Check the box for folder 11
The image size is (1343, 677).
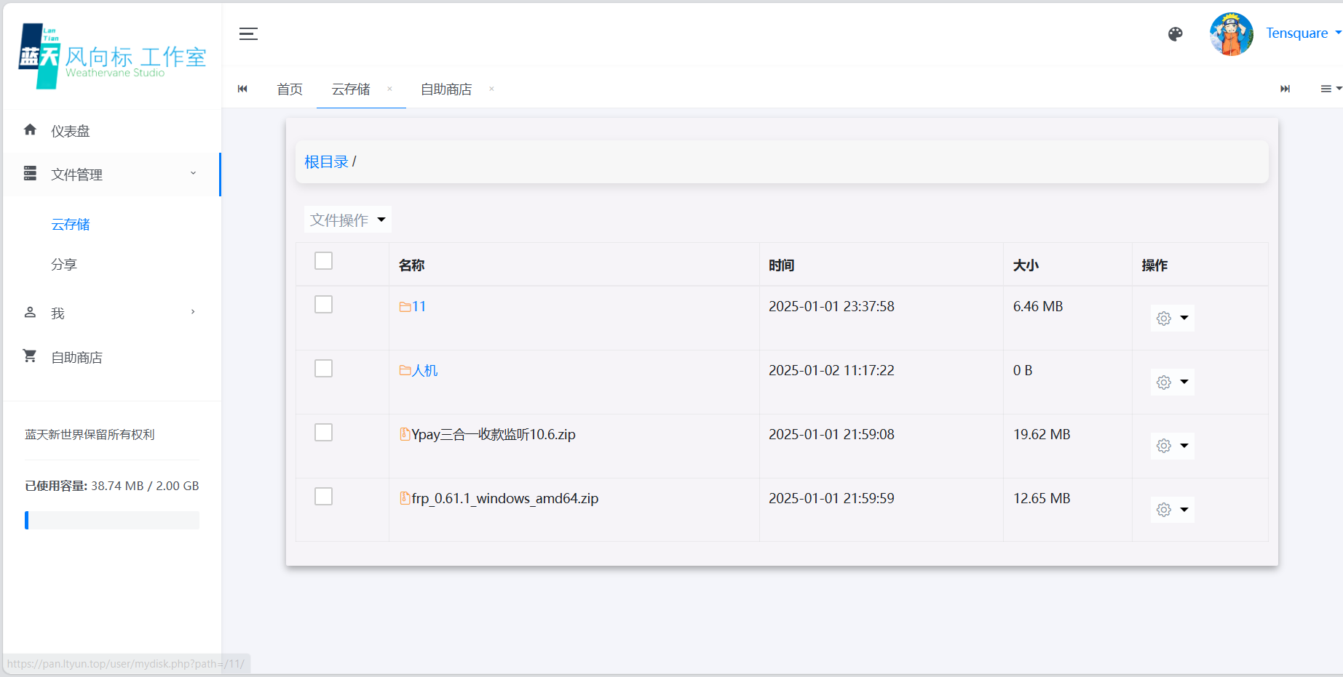[x=323, y=304]
